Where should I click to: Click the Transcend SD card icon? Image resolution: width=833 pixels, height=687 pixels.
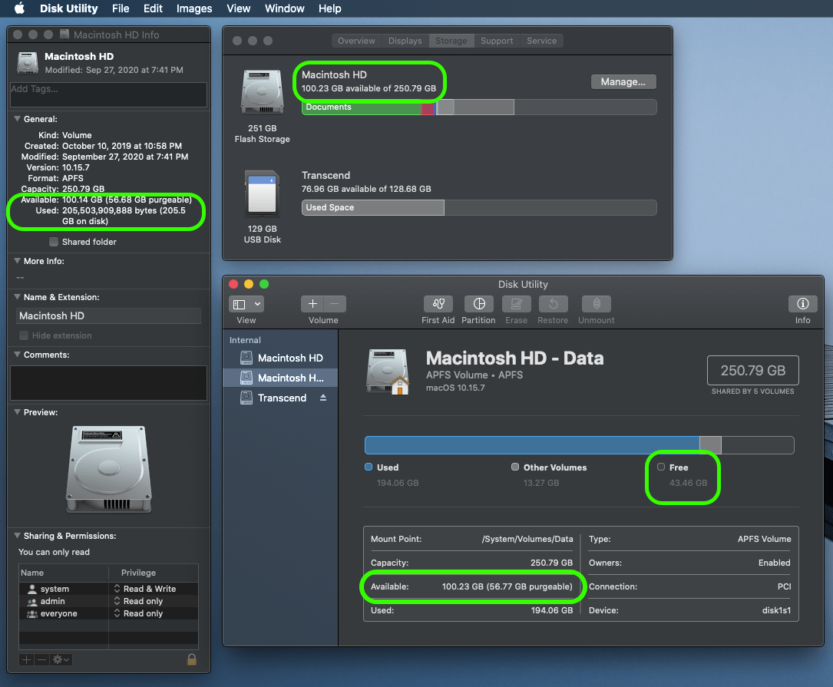click(x=262, y=193)
